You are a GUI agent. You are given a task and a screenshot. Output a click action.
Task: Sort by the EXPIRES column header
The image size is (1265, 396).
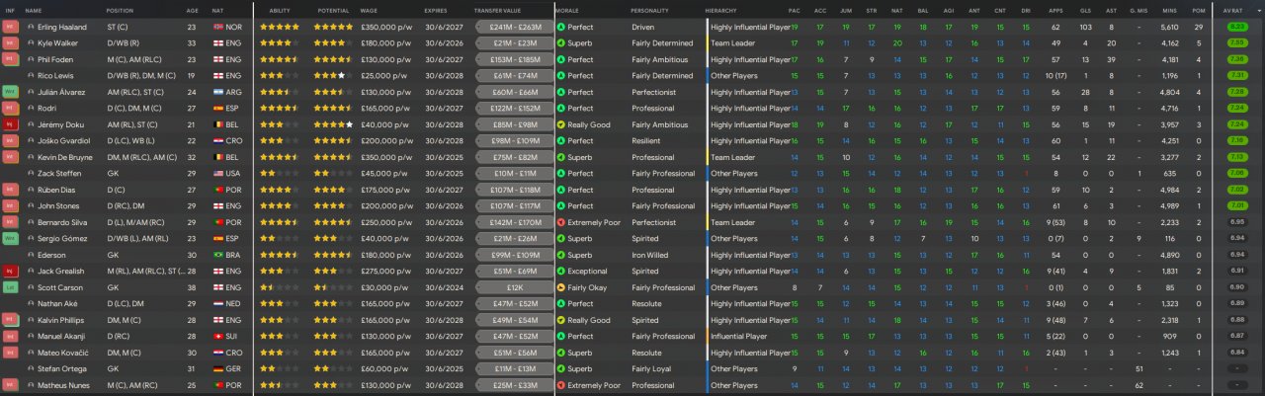pyautogui.click(x=436, y=10)
